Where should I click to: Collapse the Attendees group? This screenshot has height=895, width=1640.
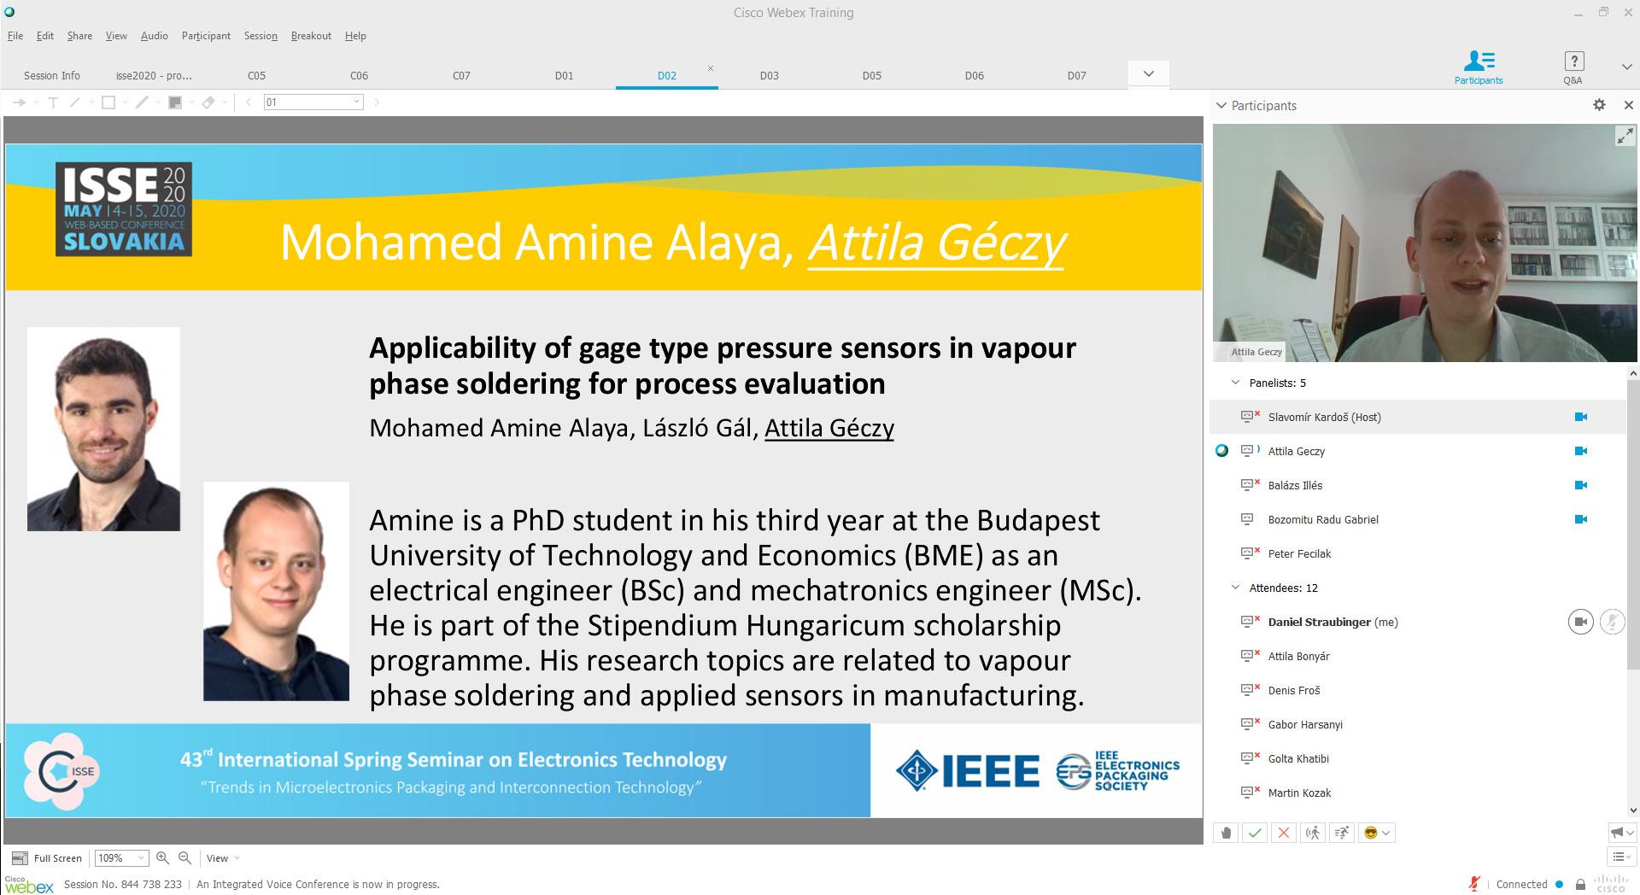tap(1235, 588)
